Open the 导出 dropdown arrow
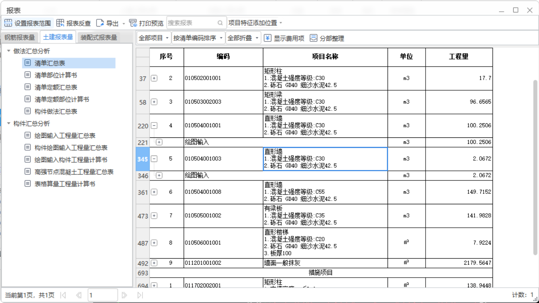539x303 pixels. (124, 23)
